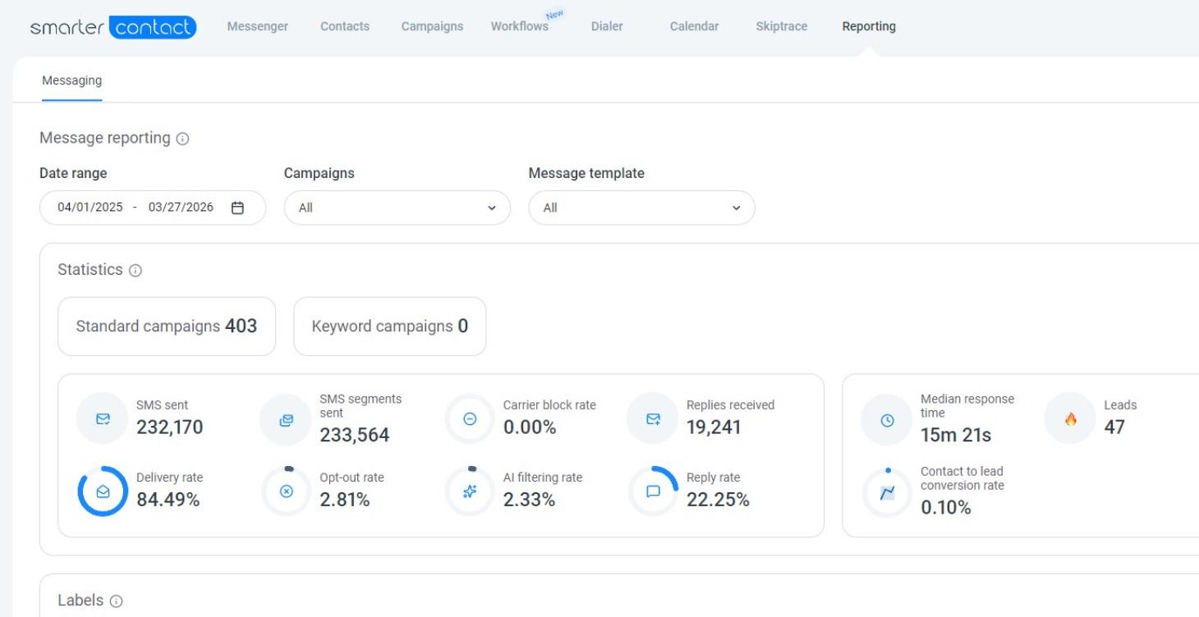The width and height of the screenshot is (1199, 617).
Task: Navigate to Skiptrace
Action: [x=781, y=26]
